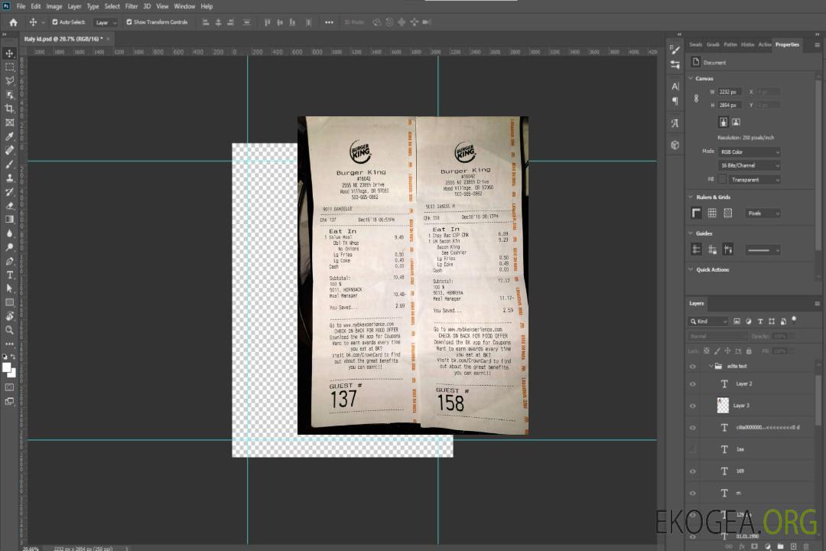Open the 16 Bits/Channel dropdown
This screenshot has width=826, height=551.
tap(750, 165)
